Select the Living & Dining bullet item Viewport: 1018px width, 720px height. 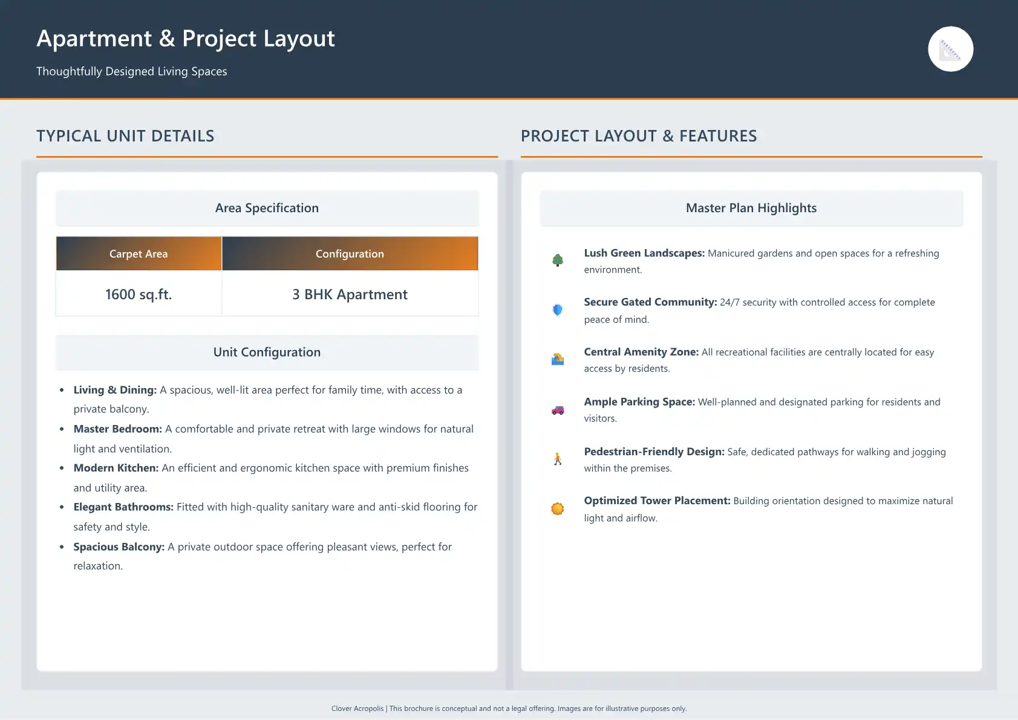(267, 399)
